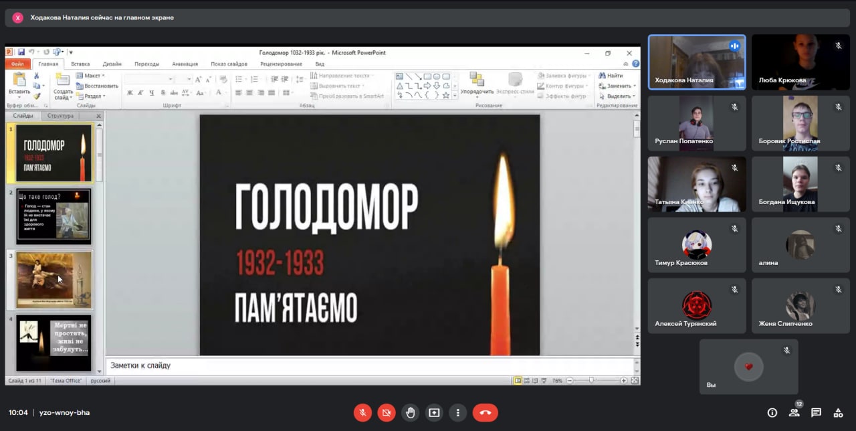Open the chat with everyone panel
The width and height of the screenshot is (856, 431).
(x=816, y=413)
